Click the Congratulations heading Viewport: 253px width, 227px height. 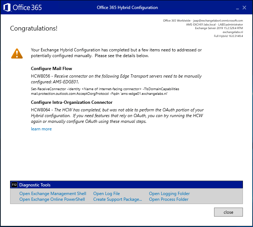pos(34,28)
